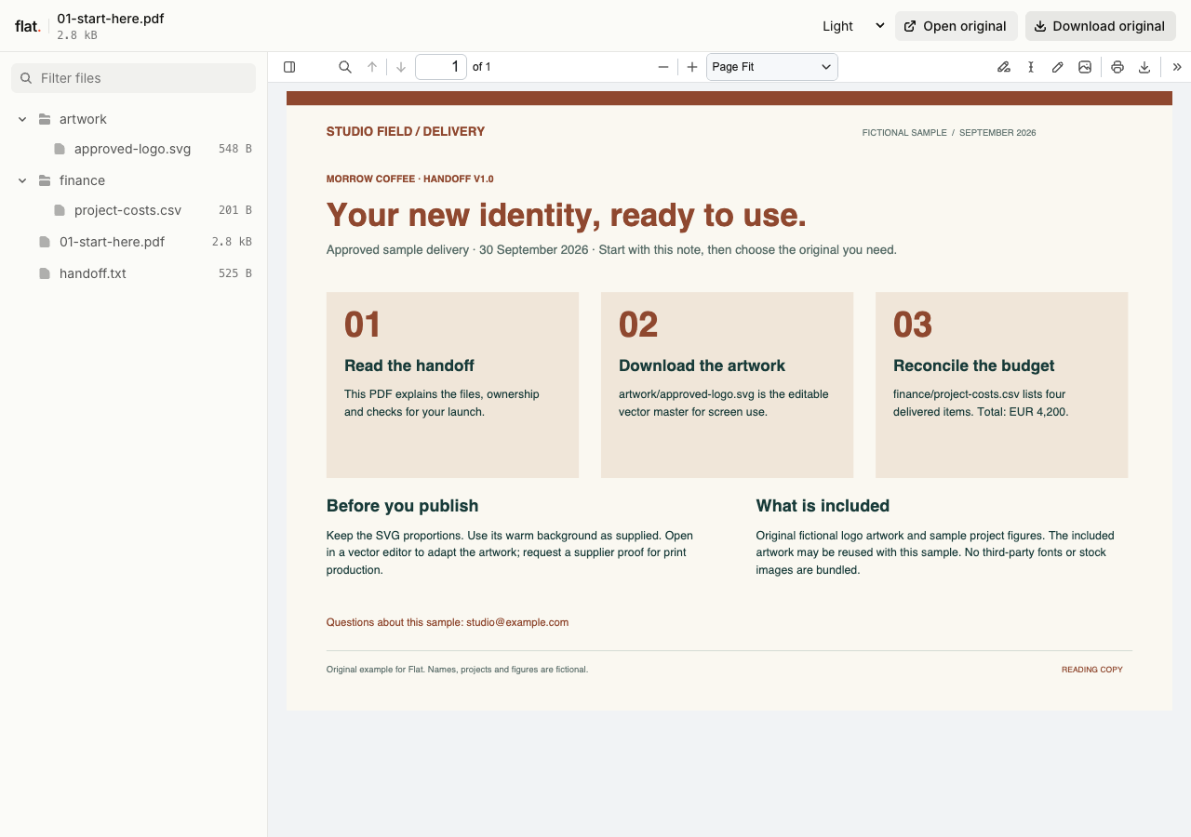Click the large '02' card number
The image size is (1191, 837).
pyautogui.click(x=638, y=325)
